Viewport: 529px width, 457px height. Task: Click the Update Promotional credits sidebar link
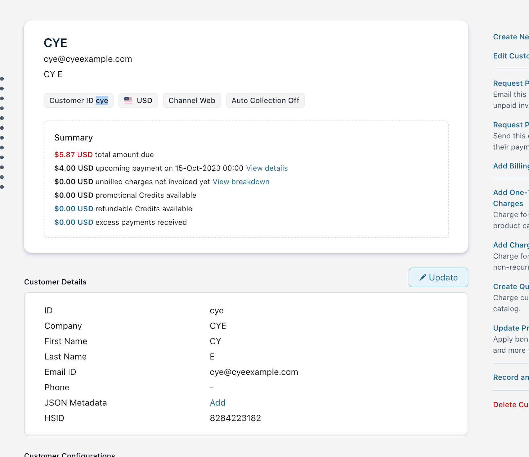point(510,328)
